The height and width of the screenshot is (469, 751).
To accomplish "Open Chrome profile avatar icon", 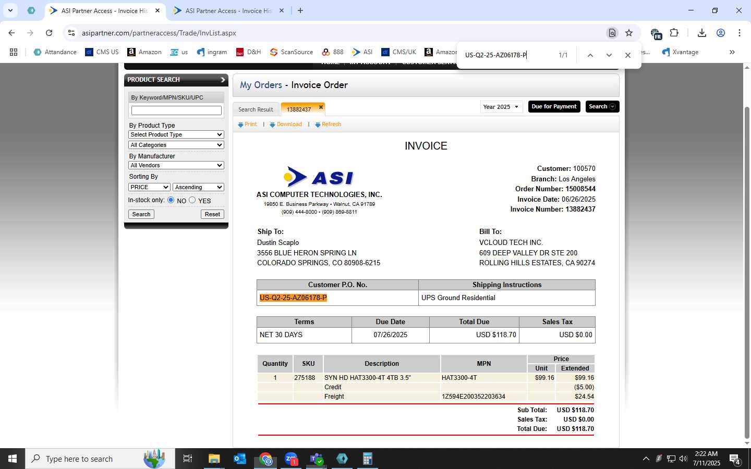I will (721, 33).
